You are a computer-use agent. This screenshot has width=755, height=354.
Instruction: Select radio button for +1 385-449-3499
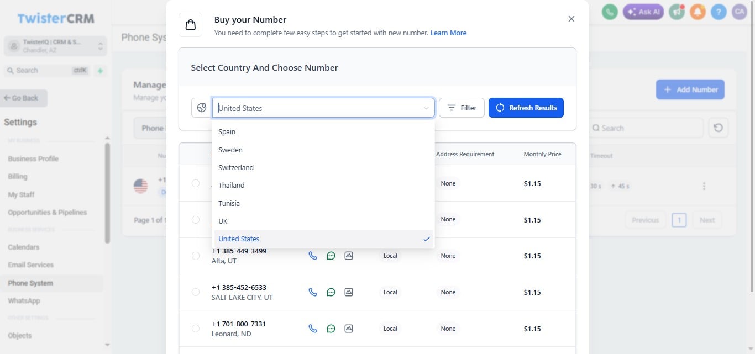click(x=196, y=256)
